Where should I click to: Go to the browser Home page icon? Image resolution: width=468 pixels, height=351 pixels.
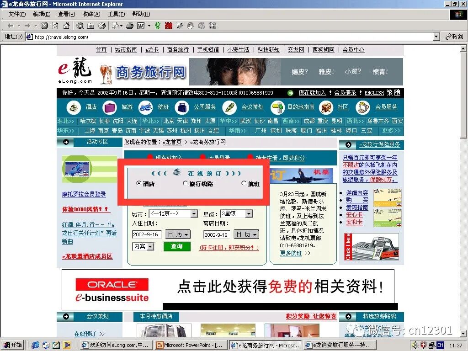pos(66,26)
